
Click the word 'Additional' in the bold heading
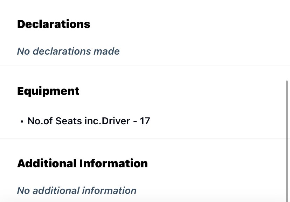[47, 163]
